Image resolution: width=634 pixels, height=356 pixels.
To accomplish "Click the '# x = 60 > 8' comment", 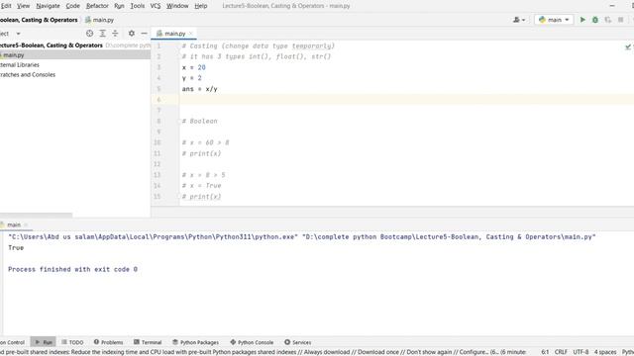I will (205, 142).
